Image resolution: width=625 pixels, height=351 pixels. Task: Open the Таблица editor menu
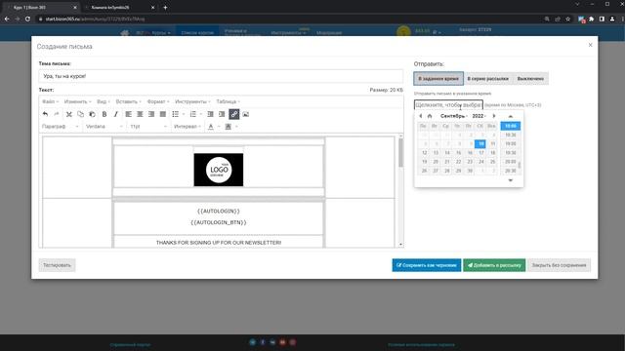[x=228, y=101]
